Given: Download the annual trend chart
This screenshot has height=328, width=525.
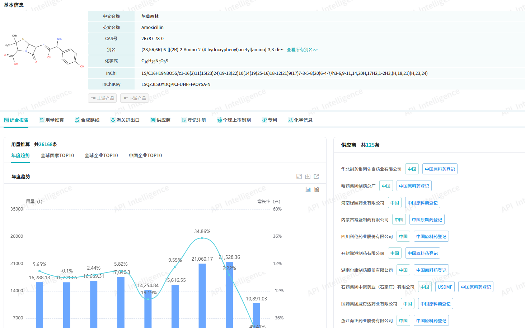Looking at the screenshot, I should click(308, 177).
